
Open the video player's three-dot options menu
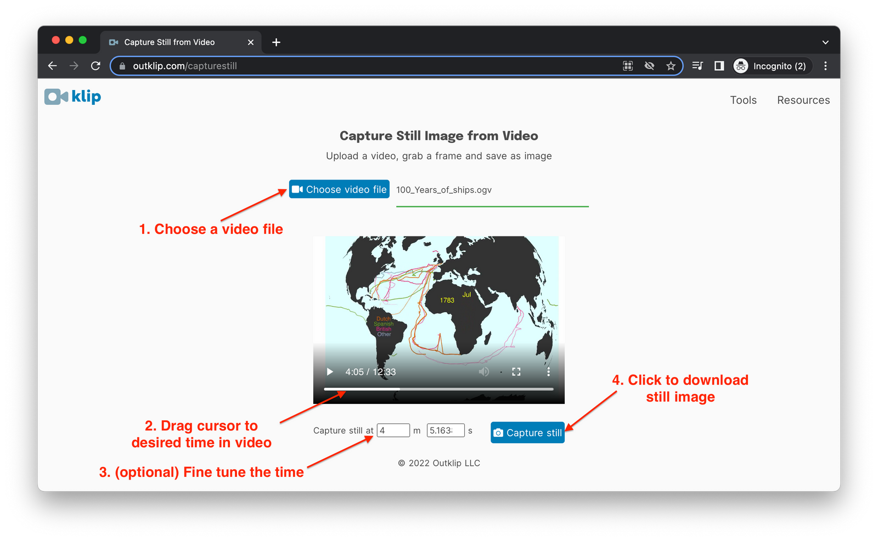[x=548, y=371]
